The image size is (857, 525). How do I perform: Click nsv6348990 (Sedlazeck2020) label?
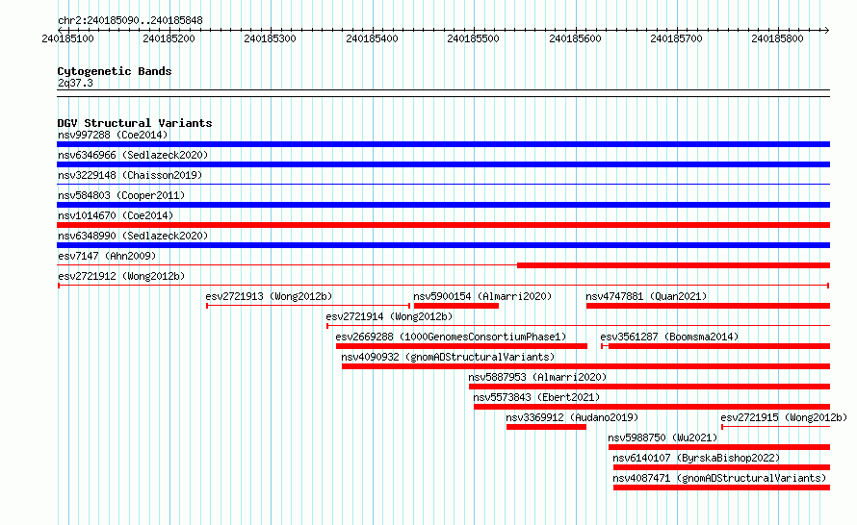click(133, 236)
